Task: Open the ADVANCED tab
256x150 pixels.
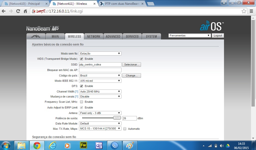Action: (x=113, y=36)
